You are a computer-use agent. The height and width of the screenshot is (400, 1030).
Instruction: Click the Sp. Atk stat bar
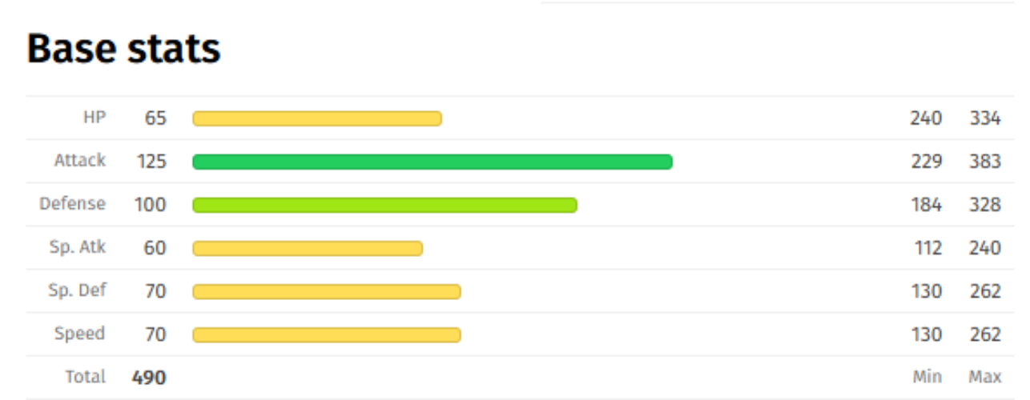click(x=308, y=248)
